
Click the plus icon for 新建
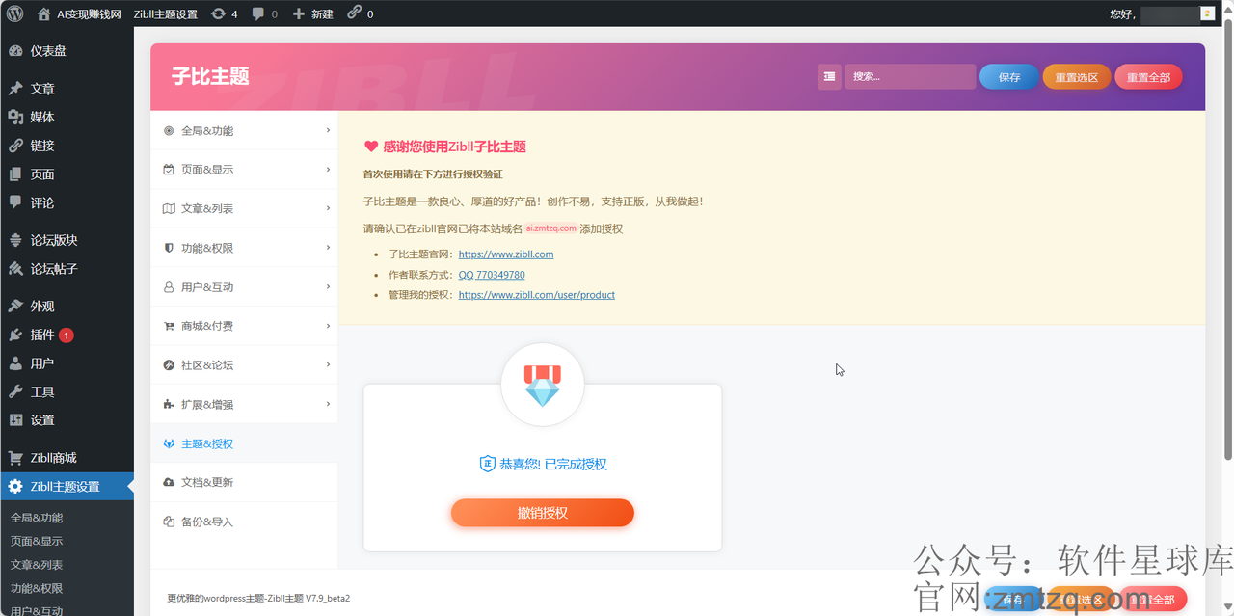coord(298,13)
